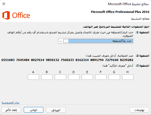Viewport: 151px width, 115px height.
Task: Open تعليمات (Help) button
Action: click(139, 110)
